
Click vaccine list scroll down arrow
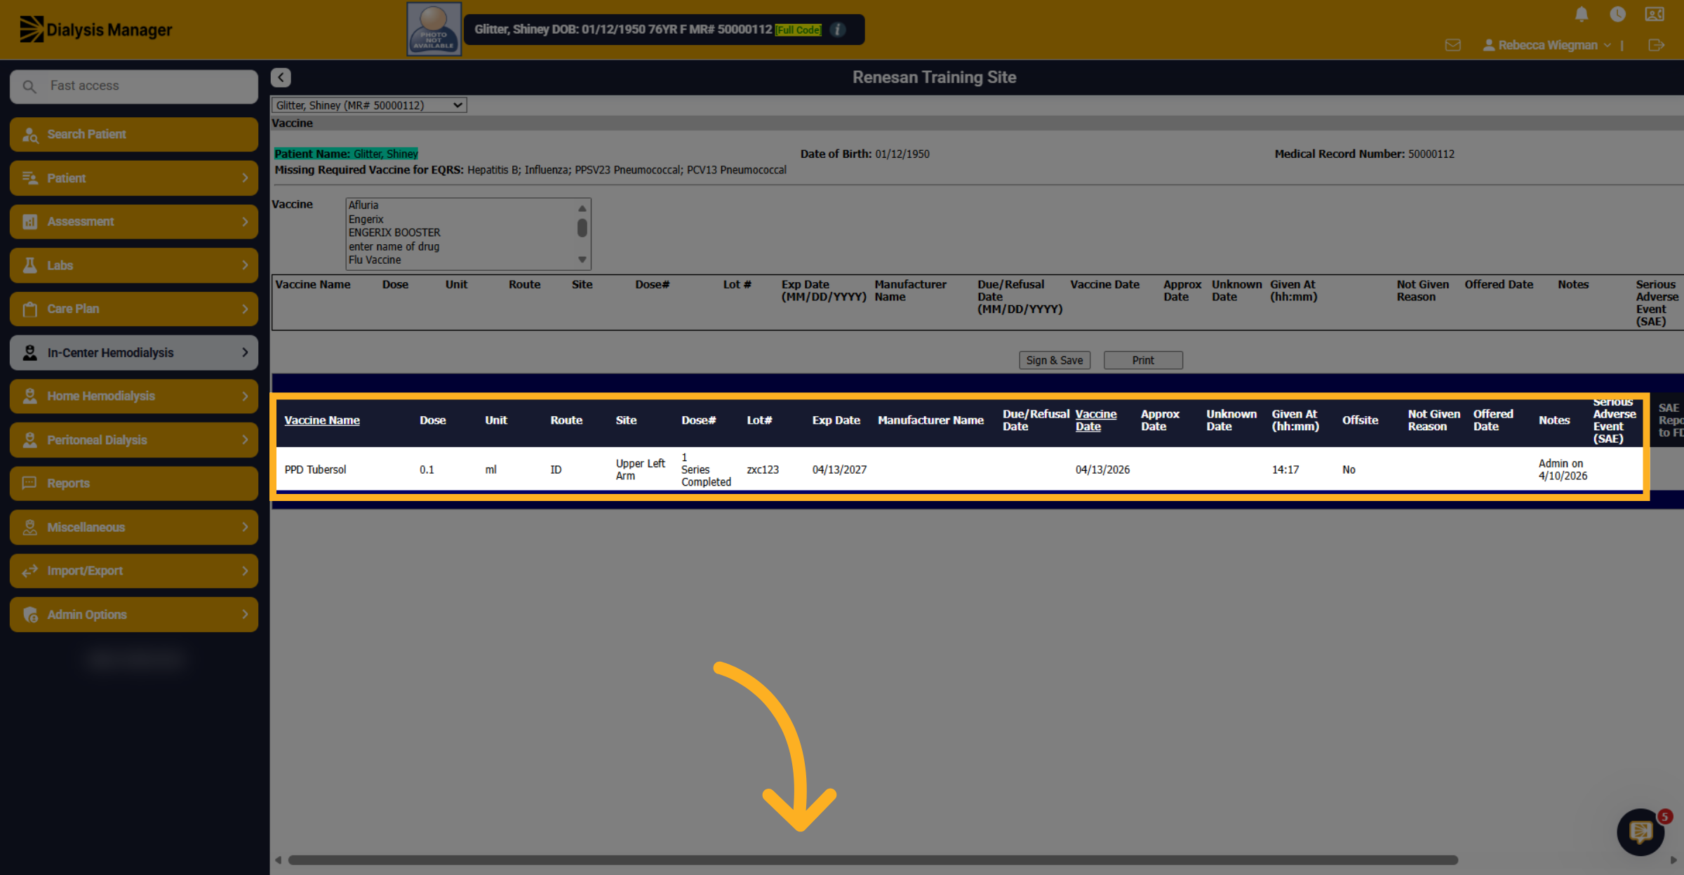coord(582,260)
